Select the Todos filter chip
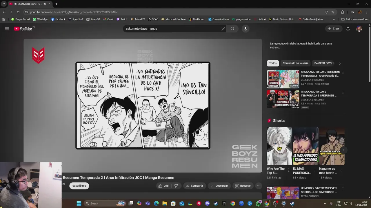Image resolution: width=371 pixels, height=208 pixels. (273, 63)
